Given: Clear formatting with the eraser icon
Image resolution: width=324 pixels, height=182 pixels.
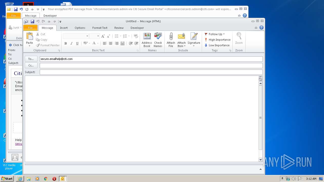Looking at the screenshot, I should pos(136,36).
